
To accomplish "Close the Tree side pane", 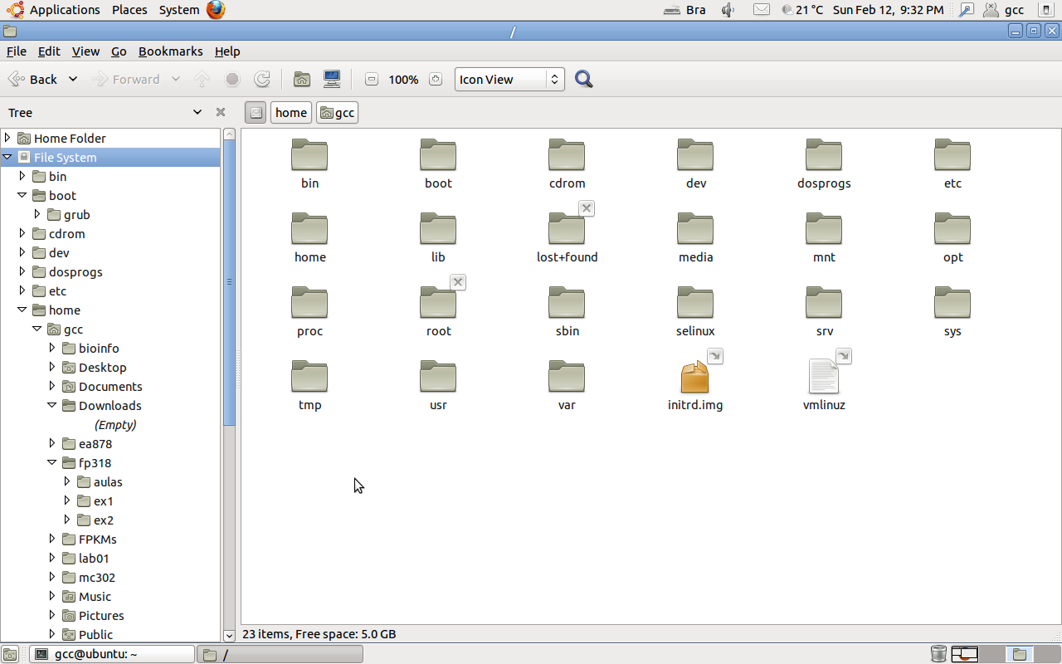I will 221,112.
